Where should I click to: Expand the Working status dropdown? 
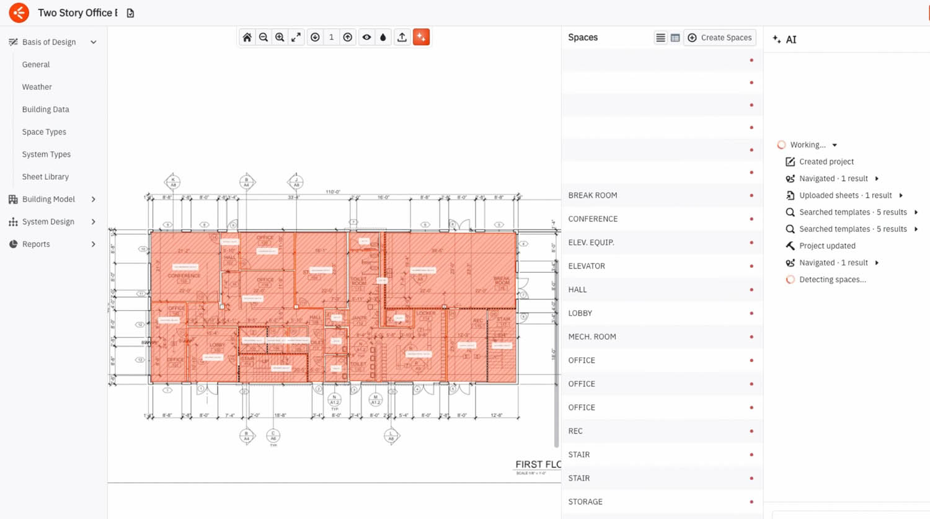point(835,145)
